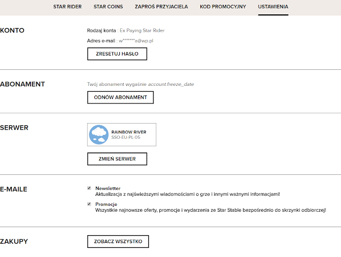Go to ZAPROŚ PRZYJACIELA tab
The height and width of the screenshot is (257, 341).
click(161, 7)
